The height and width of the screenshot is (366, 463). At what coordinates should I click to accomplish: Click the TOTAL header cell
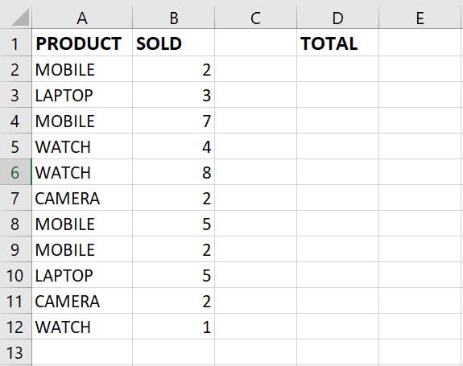point(338,43)
